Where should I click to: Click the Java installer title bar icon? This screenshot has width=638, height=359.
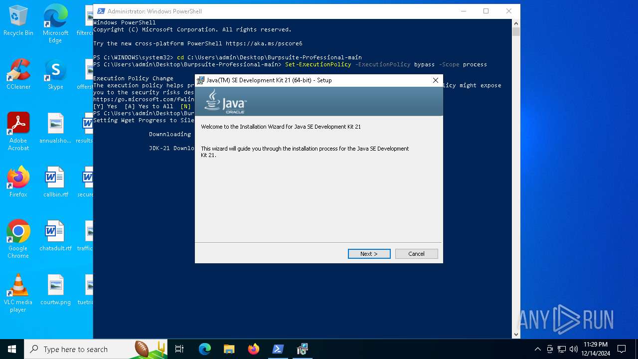(x=201, y=80)
